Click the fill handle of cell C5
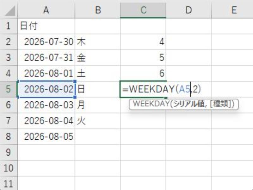253x190 pixels. click(x=166, y=98)
